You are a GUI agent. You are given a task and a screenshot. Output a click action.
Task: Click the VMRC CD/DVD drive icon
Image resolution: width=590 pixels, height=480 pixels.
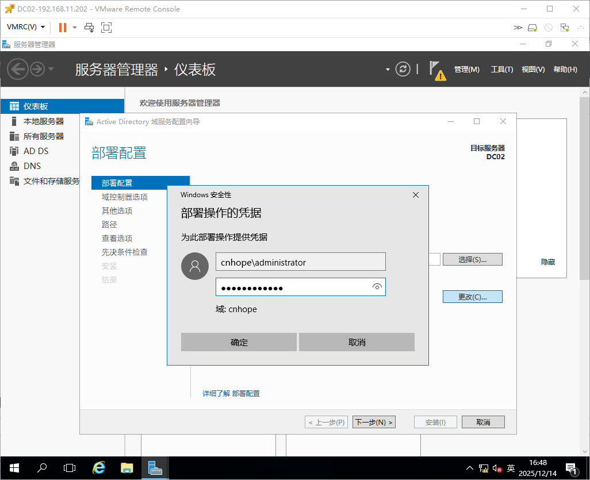pyautogui.click(x=549, y=28)
